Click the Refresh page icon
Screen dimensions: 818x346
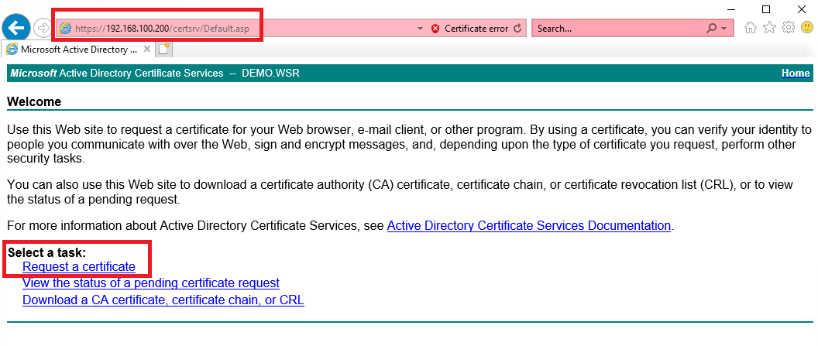click(517, 29)
